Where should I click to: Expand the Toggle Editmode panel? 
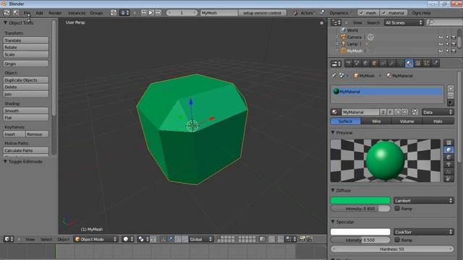[x=5, y=162]
